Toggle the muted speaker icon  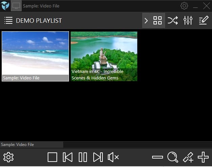pos(113,157)
